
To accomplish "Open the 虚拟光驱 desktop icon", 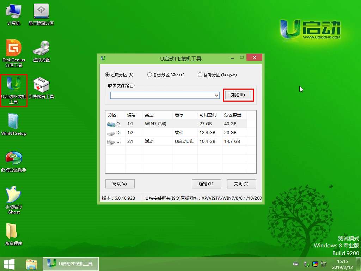I will 41,51.
